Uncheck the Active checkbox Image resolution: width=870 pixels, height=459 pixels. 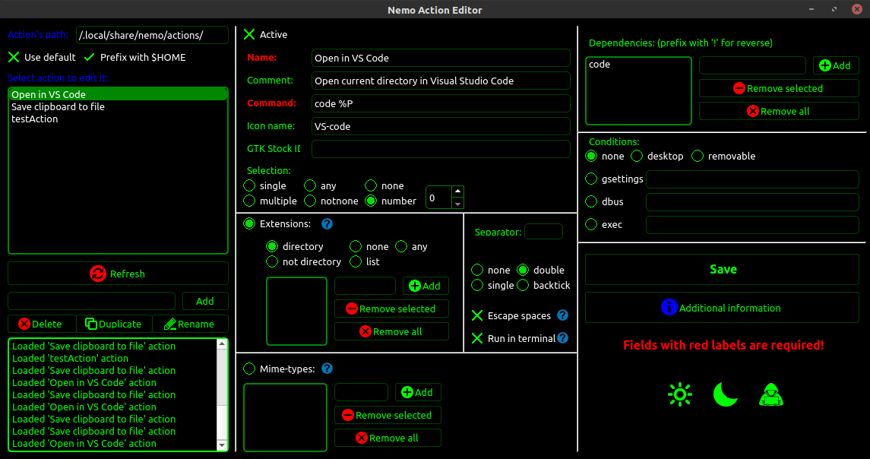click(x=248, y=34)
